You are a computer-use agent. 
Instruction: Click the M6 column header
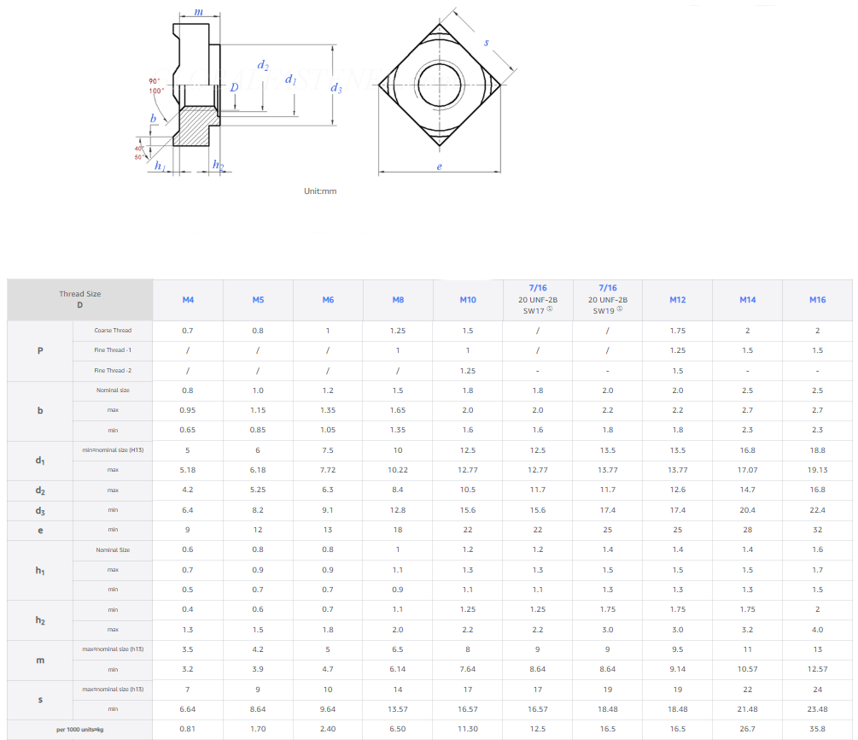click(328, 300)
